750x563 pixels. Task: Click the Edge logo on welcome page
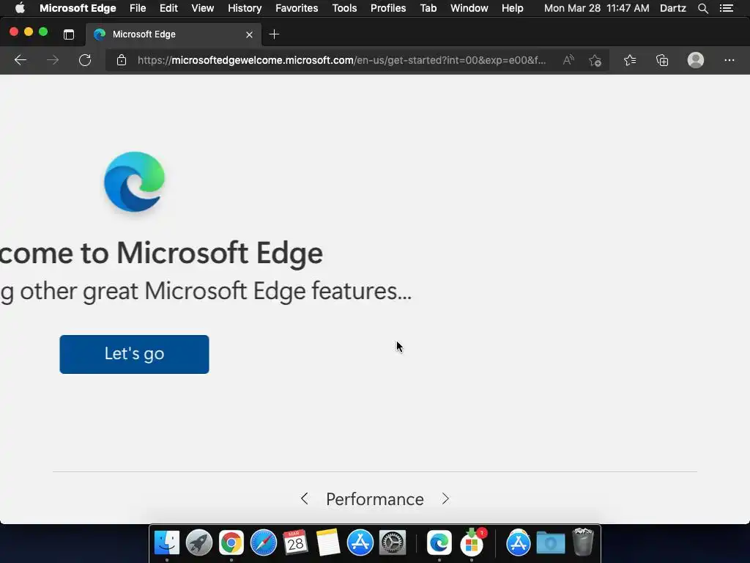135,182
